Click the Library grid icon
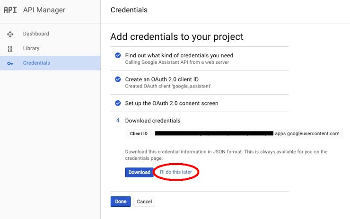Screen dimensions: 350x219 point(10,49)
